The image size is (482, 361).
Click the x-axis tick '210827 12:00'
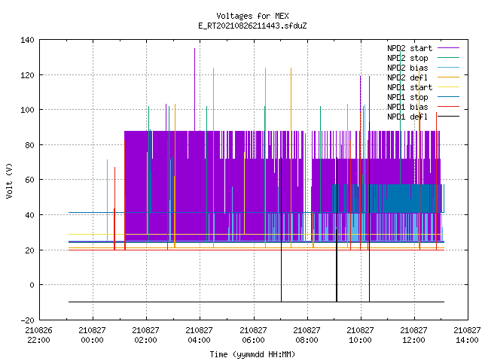(413, 335)
